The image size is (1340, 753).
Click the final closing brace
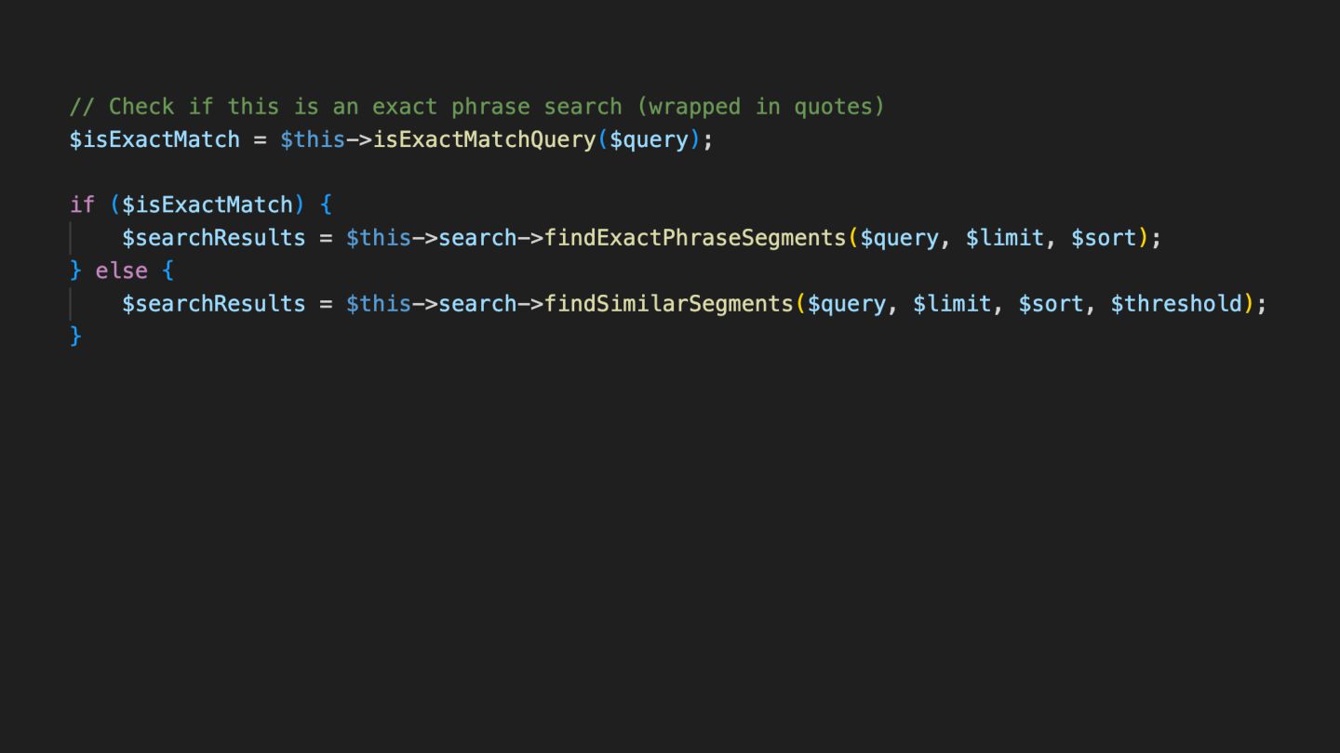pos(76,336)
